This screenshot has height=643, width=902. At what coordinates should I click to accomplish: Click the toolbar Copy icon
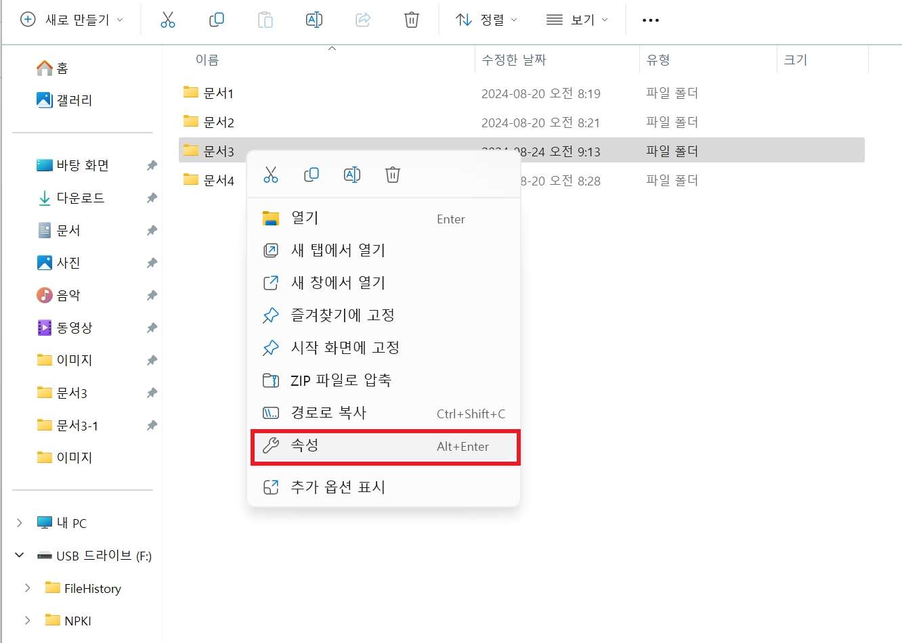click(x=217, y=20)
